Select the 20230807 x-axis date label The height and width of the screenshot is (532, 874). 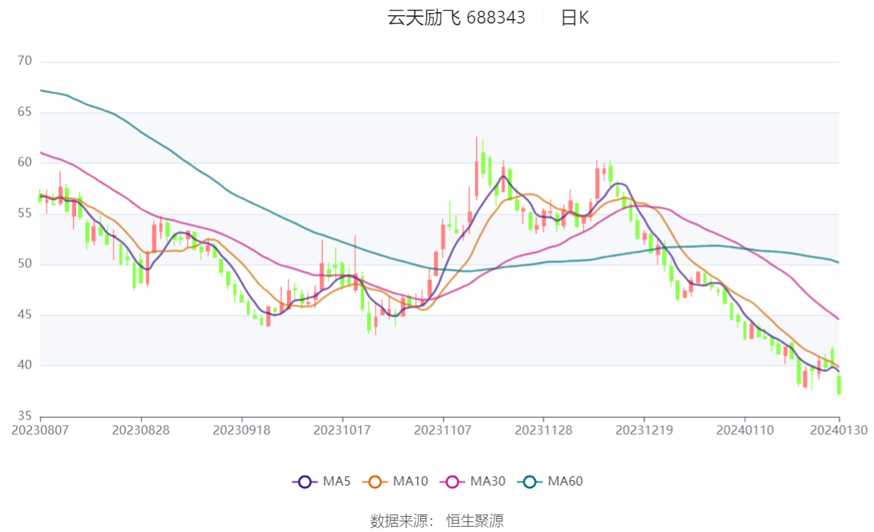click(x=40, y=430)
